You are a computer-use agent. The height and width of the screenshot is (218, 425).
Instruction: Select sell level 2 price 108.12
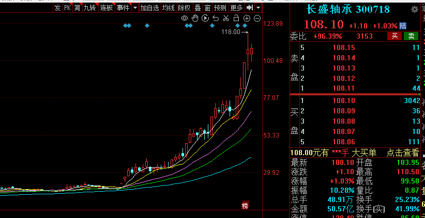pos(344,78)
